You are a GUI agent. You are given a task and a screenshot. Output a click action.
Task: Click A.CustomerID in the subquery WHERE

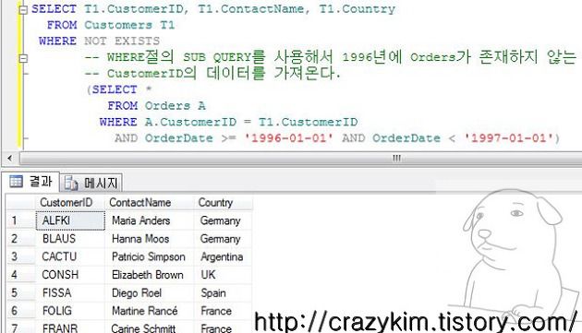(x=190, y=122)
